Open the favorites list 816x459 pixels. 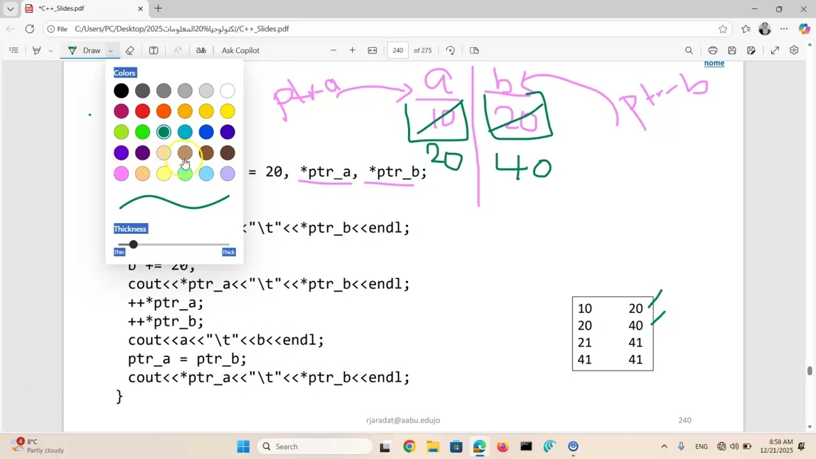(746, 29)
